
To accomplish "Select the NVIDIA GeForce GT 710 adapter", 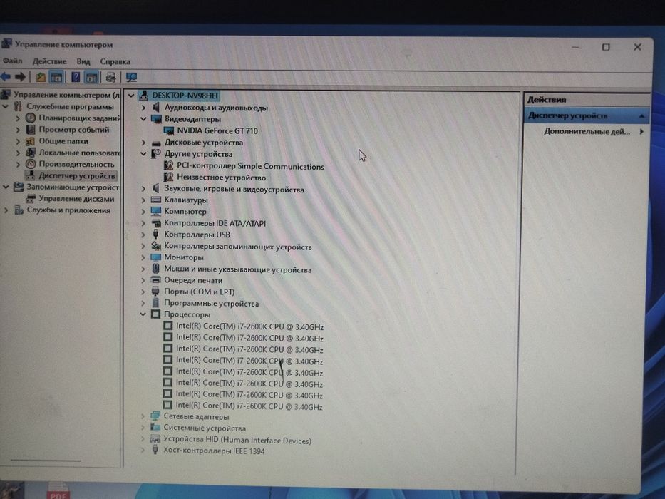I will pos(217,130).
